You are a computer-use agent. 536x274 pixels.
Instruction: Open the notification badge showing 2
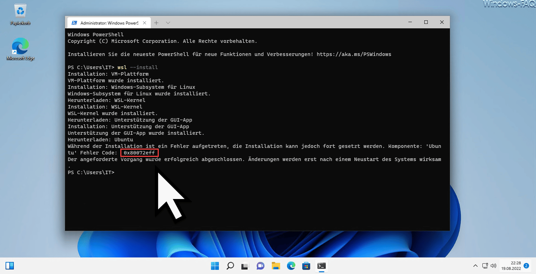(526, 266)
